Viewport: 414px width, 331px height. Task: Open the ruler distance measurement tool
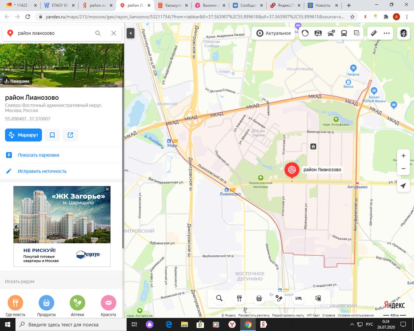point(373,33)
